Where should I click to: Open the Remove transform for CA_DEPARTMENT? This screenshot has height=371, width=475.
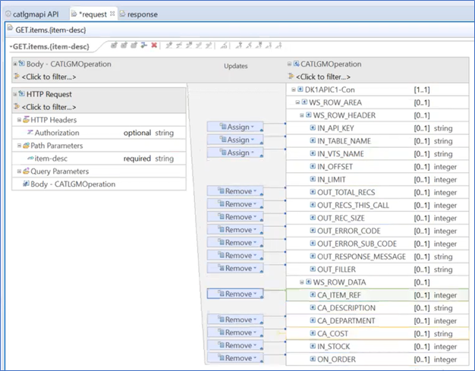point(235,319)
